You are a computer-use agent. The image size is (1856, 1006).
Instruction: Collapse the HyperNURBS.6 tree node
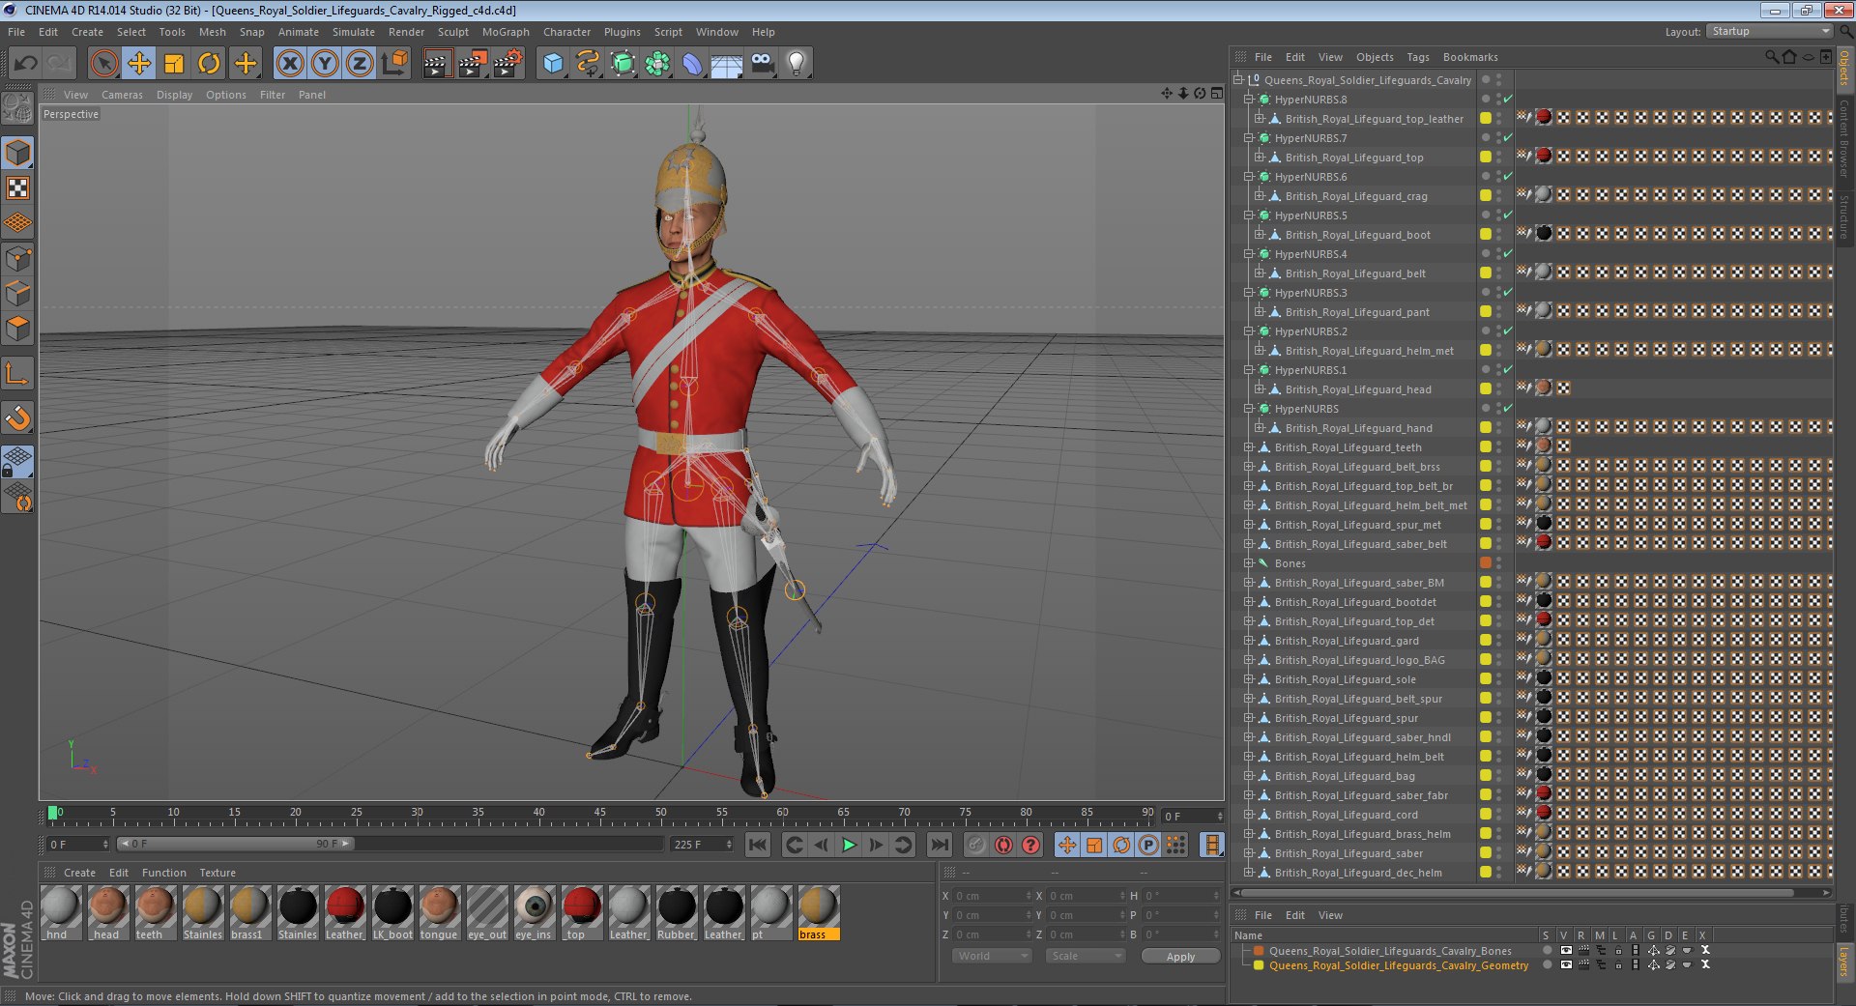[1249, 177]
